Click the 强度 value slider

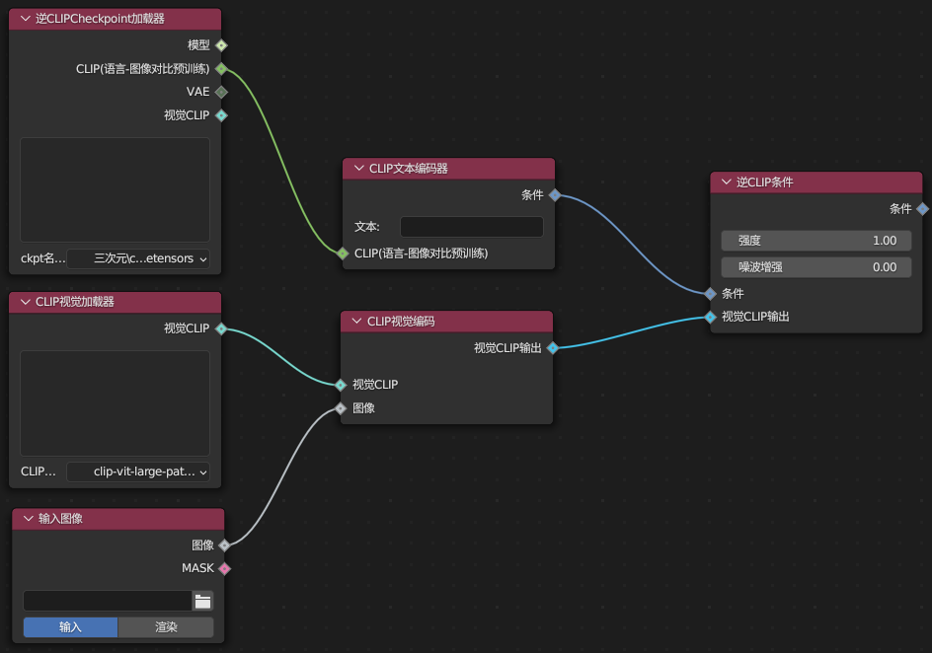click(816, 241)
